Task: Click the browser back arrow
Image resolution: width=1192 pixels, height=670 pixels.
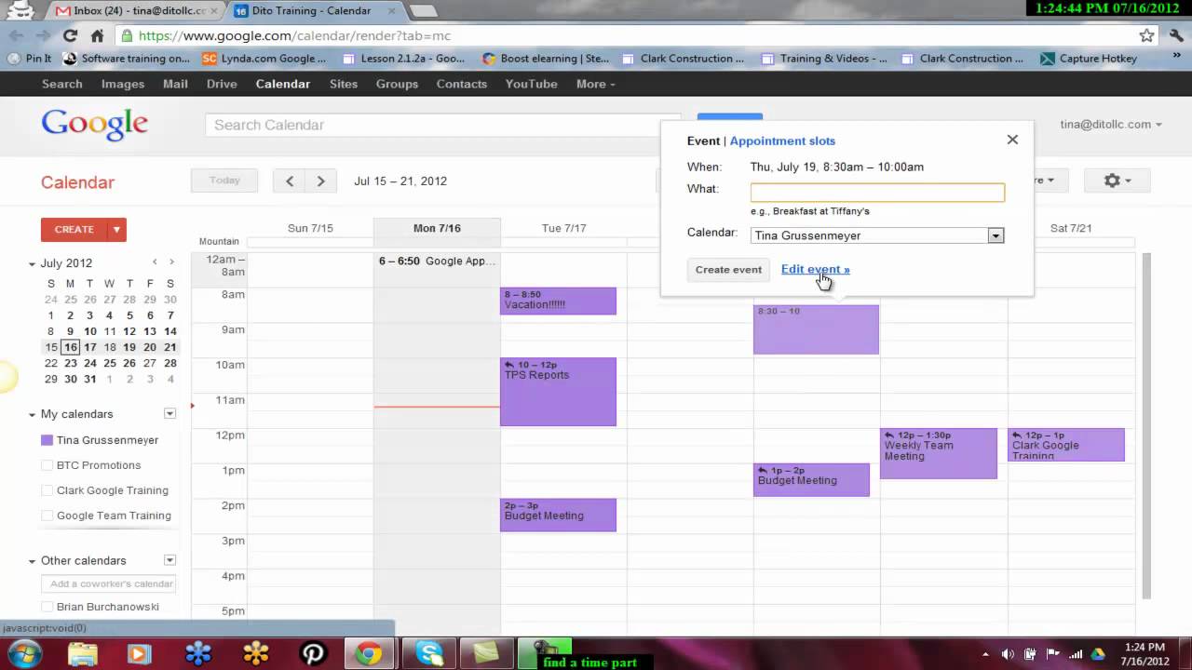Action: [x=16, y=35]
